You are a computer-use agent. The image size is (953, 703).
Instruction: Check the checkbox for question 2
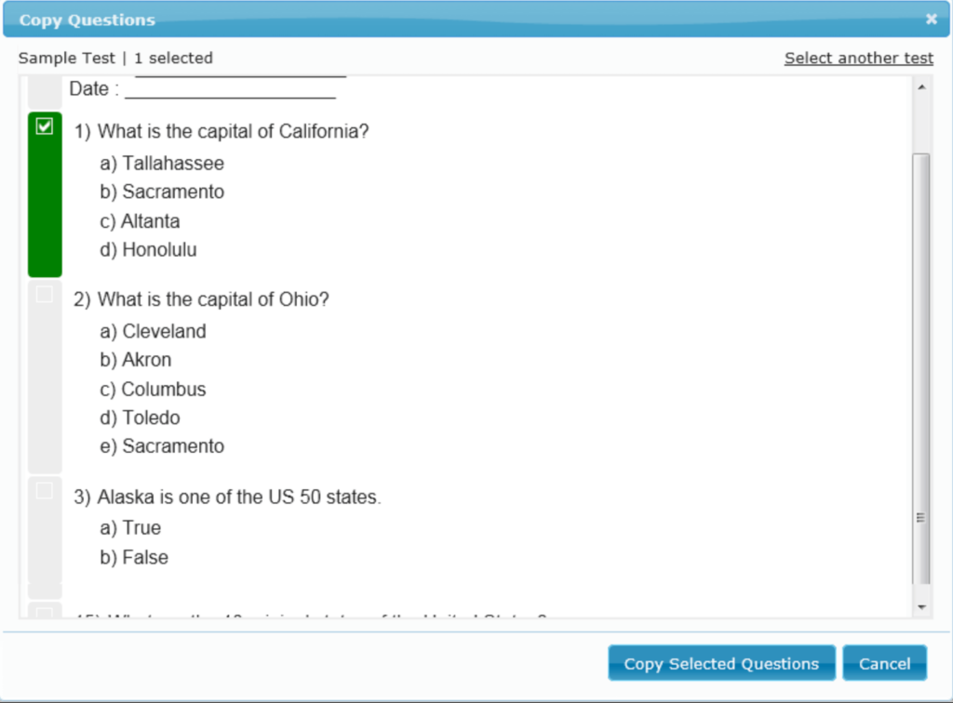[44, 293]
